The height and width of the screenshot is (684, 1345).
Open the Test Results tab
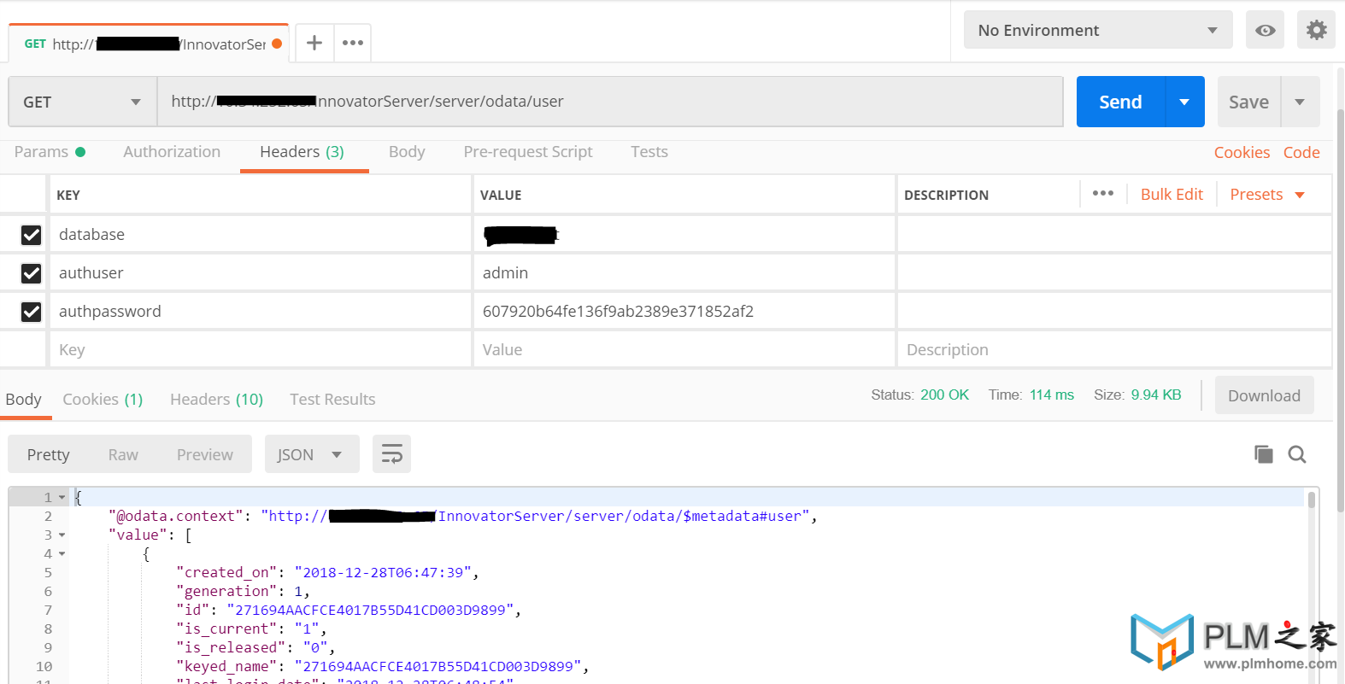(332, 400)
